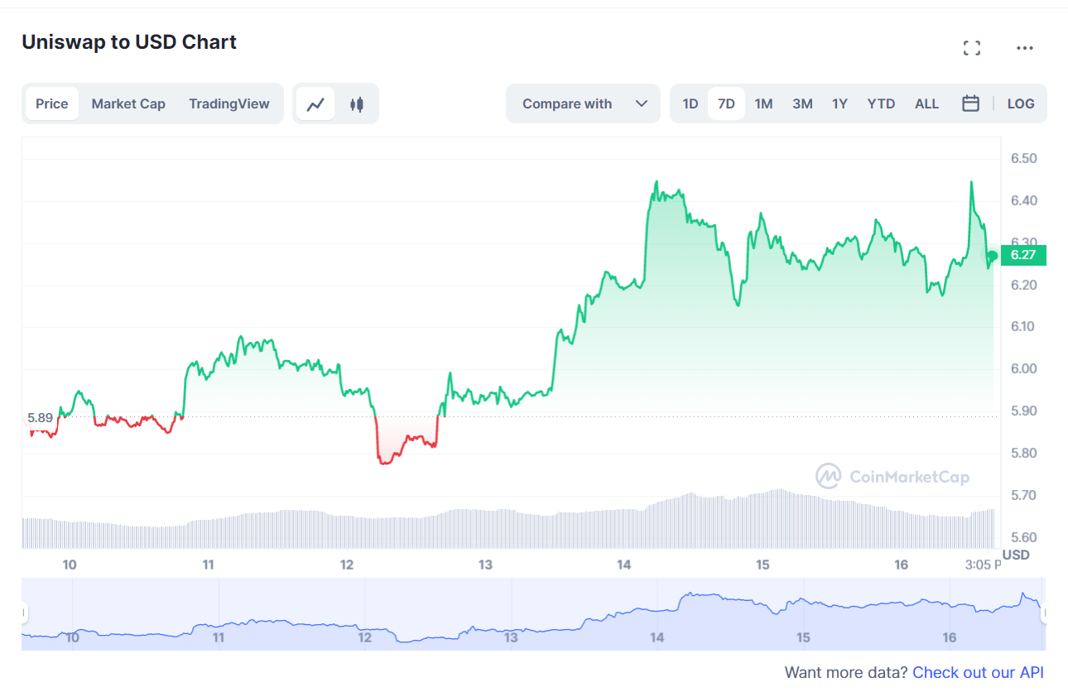
Task: Select the Price tab
Action: [52, 104]
